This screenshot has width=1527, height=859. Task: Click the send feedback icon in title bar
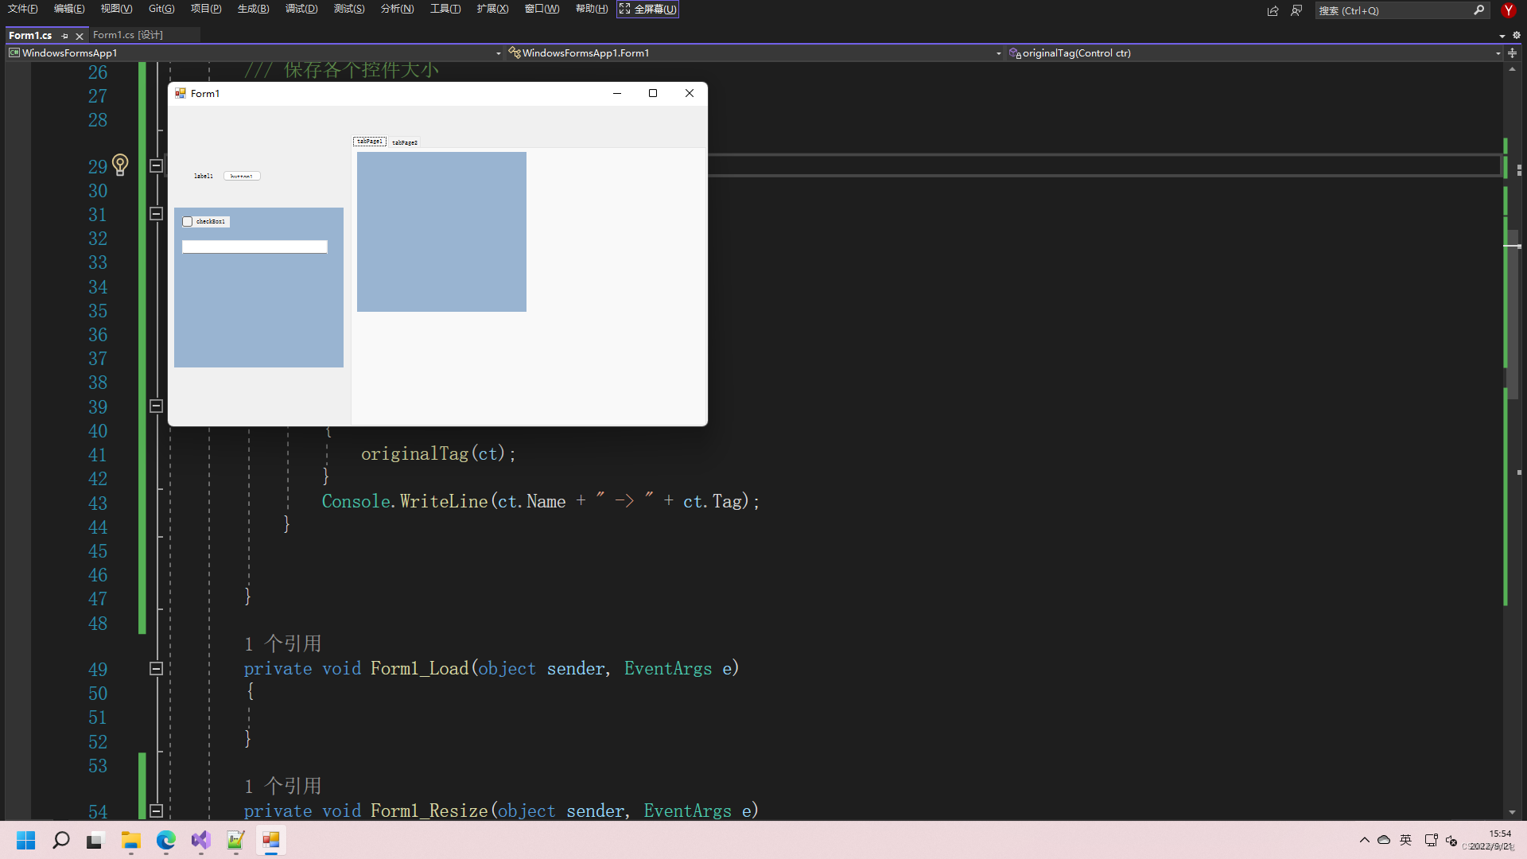1272,10
